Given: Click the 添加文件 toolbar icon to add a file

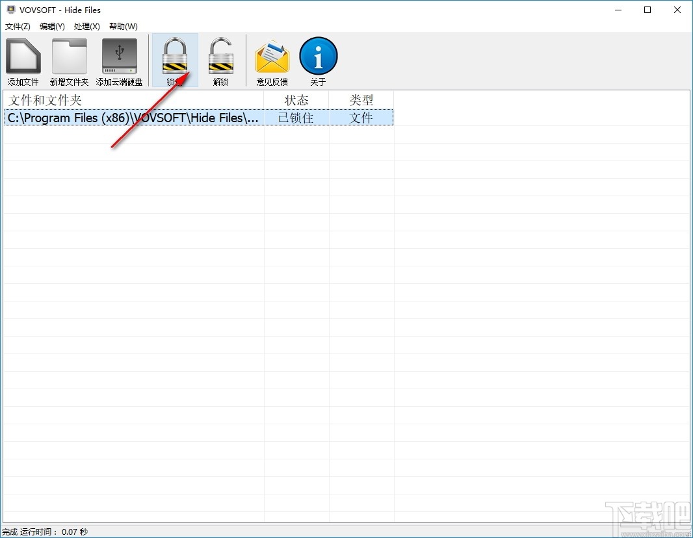Looking at the screenshot, I should [x=23, y=60].
